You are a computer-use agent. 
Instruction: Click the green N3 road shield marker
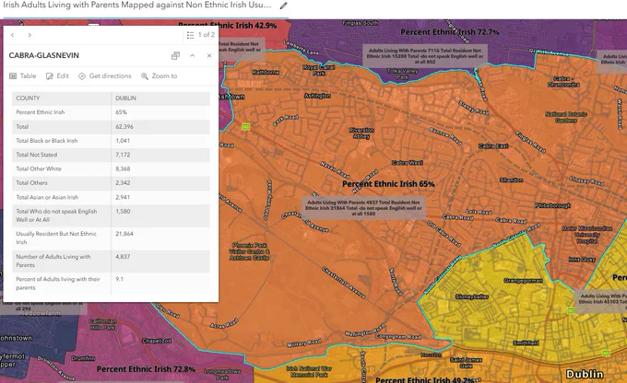click(x=246, y=127)
